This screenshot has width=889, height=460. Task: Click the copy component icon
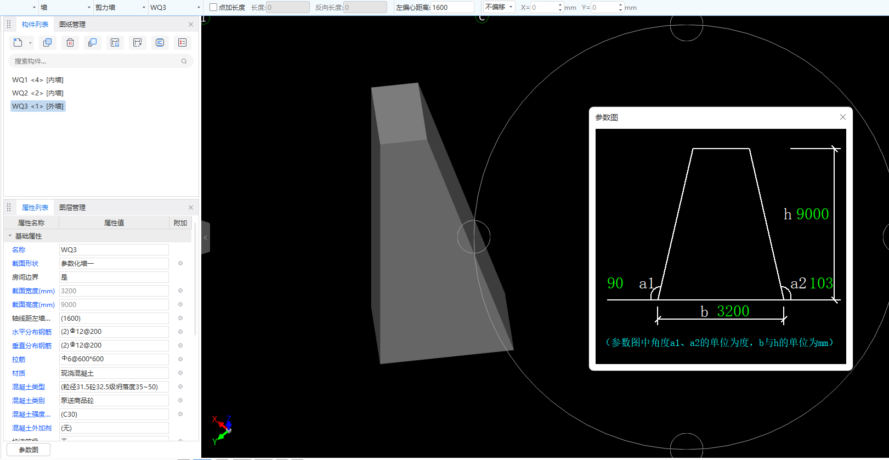[x=48, y=43]
